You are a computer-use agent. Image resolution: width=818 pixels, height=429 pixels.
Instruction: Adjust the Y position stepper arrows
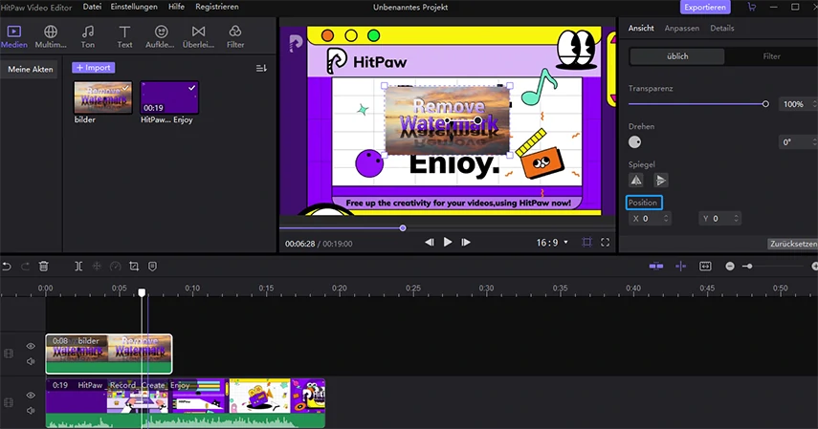tap(736, 219)
